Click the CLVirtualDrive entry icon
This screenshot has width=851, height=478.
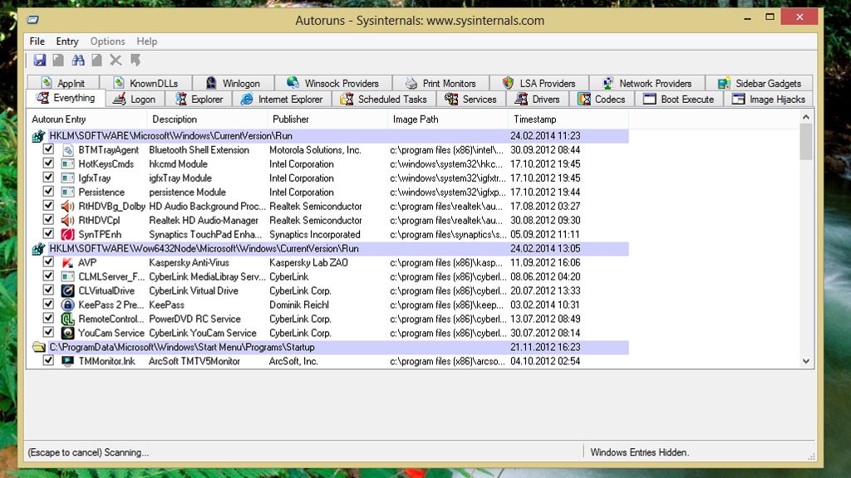coord(68,291)
